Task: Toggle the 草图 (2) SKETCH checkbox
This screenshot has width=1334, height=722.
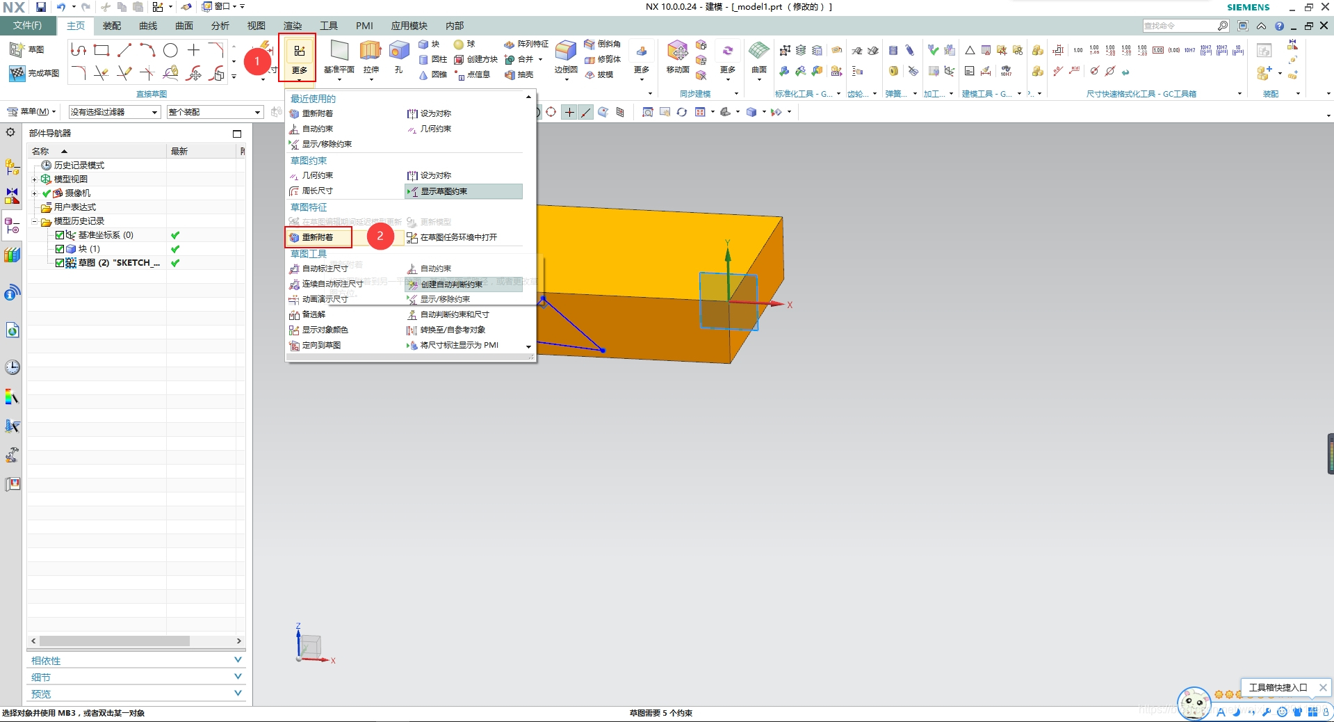Action: [60, 263]
